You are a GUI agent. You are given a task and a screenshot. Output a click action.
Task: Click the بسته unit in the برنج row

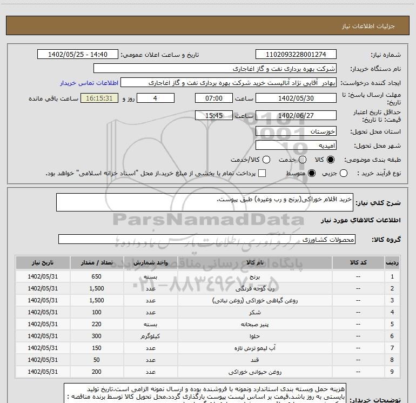[x=150, y=276]
